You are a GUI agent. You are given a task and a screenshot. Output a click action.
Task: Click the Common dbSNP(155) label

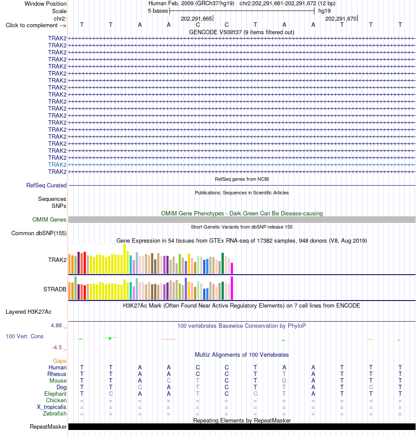tap(39, 233)
